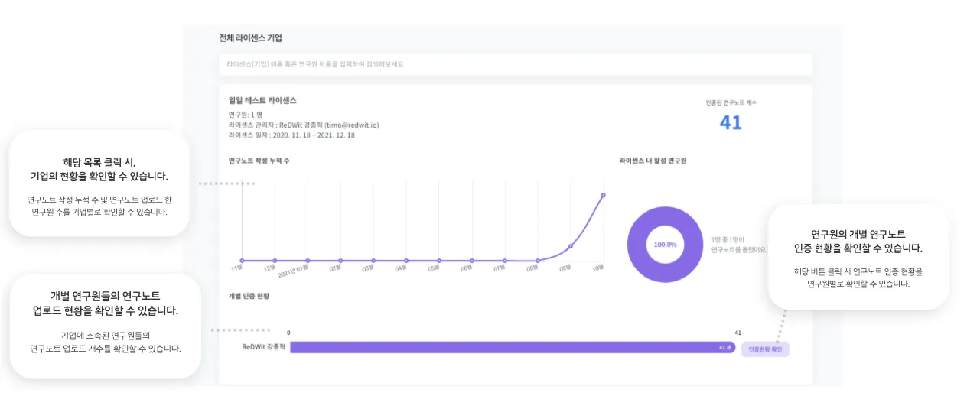This screenshot has height=406, width=967.
Task: Click the 41 개 label inside the bar
Action: click(725, 347)
